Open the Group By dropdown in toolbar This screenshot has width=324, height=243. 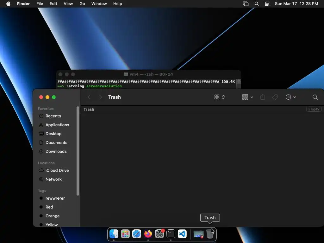click(247, 97)
